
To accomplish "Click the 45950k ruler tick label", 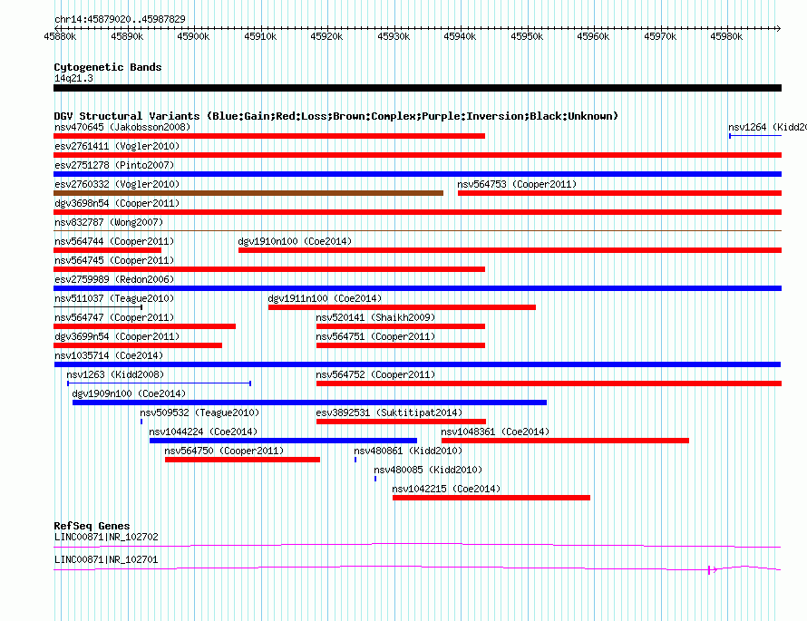I will [x=527, y=36].
